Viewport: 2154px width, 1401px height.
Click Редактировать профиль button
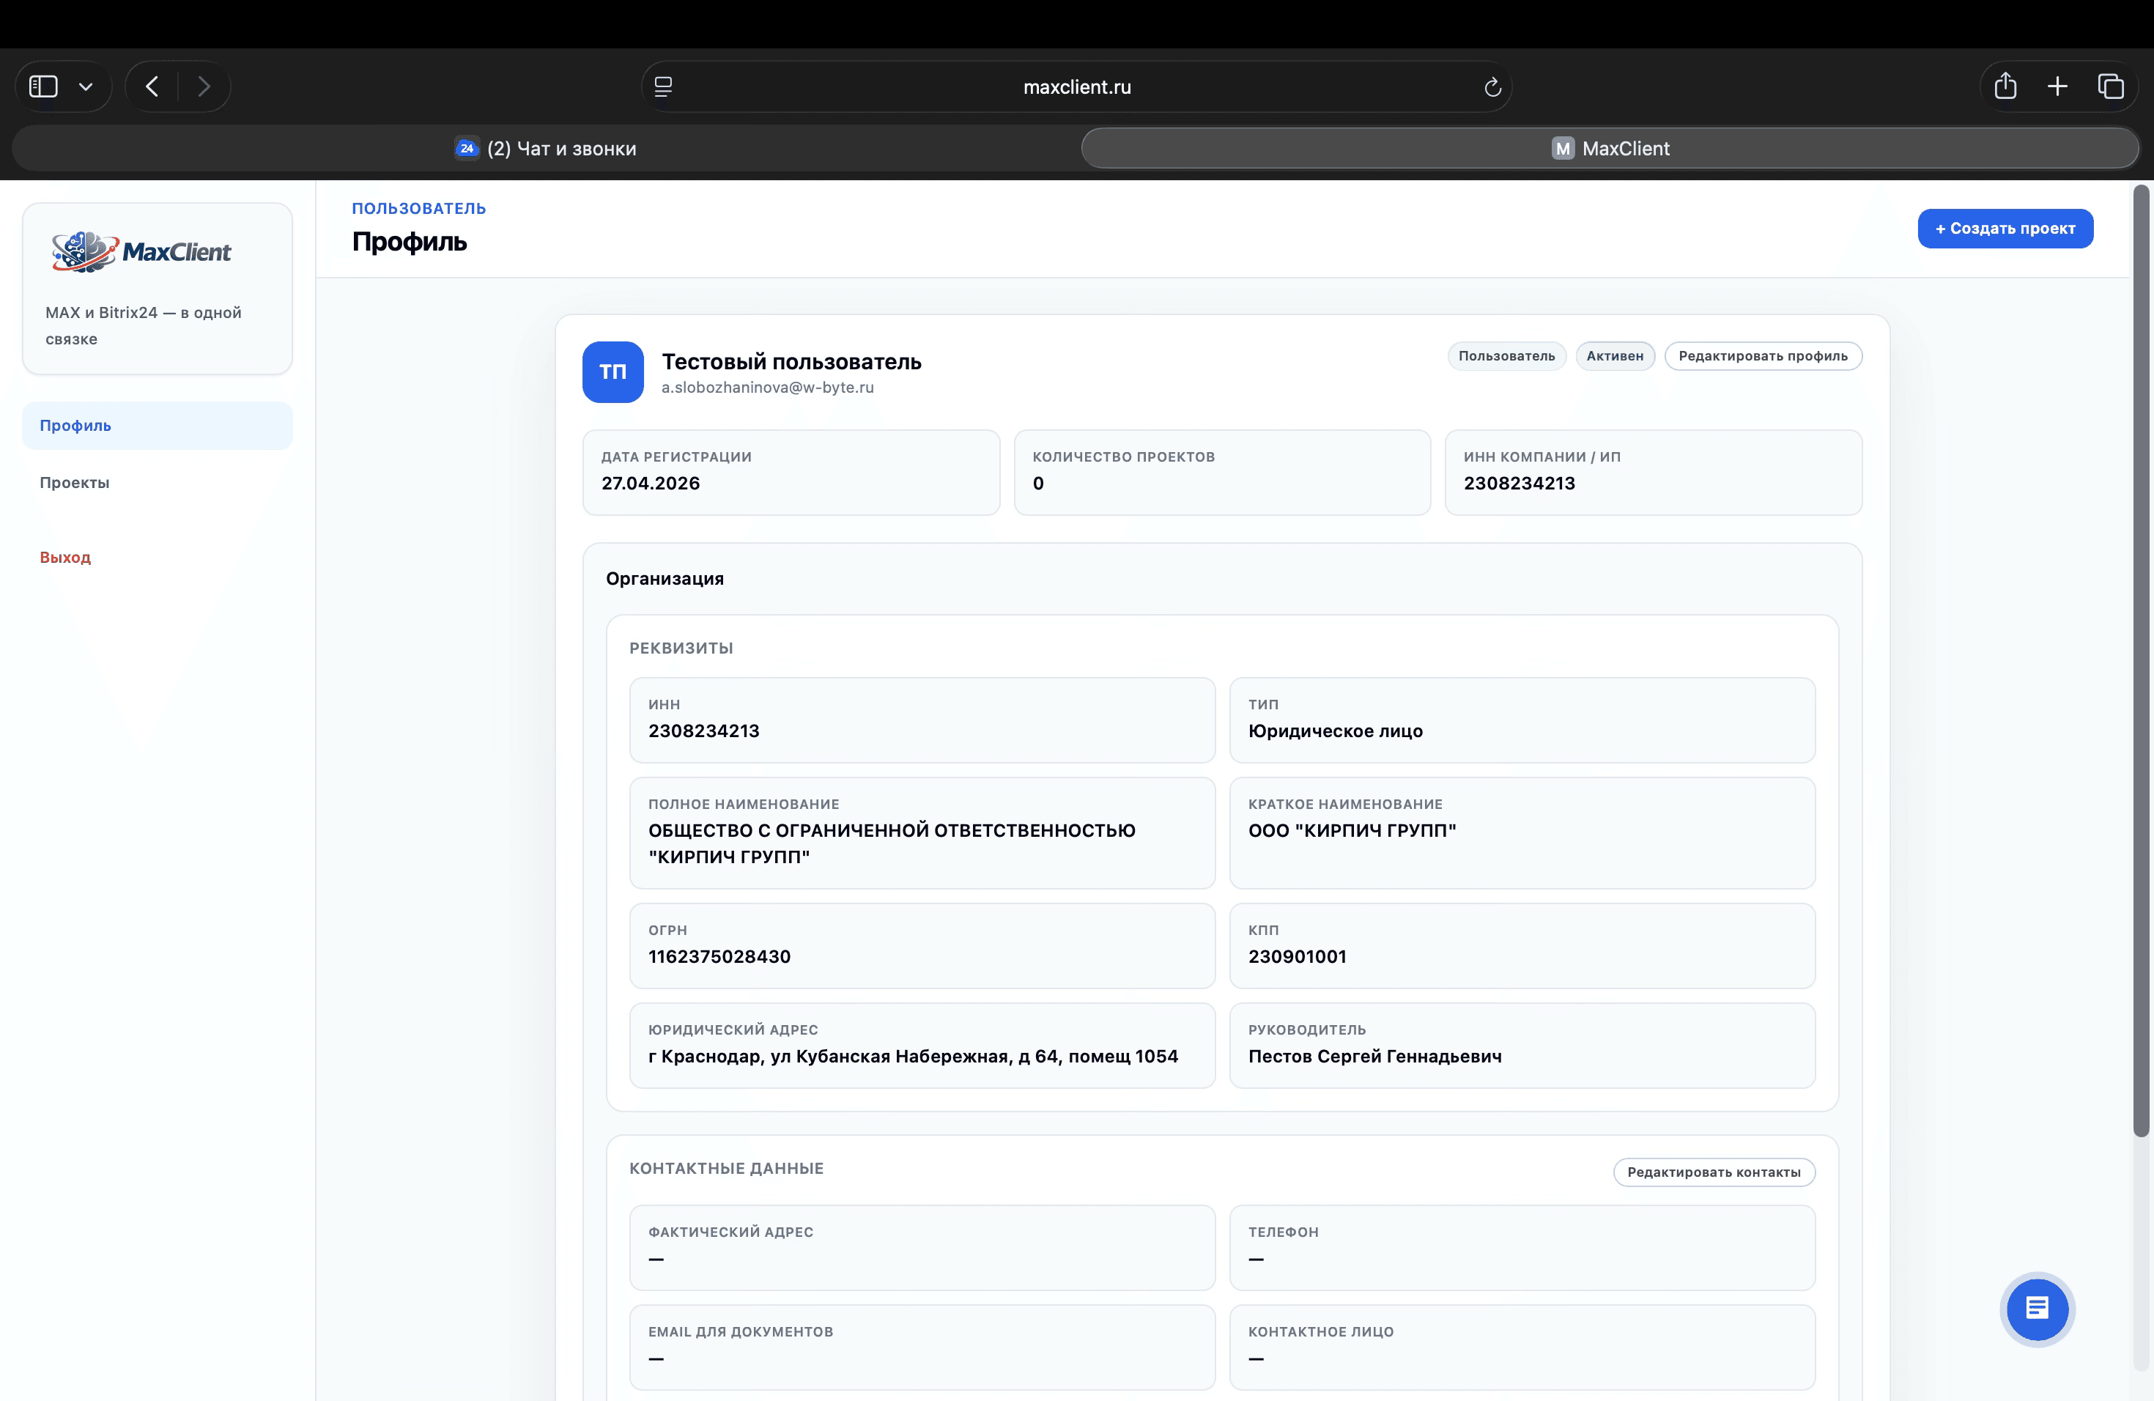coord(1762,355)
